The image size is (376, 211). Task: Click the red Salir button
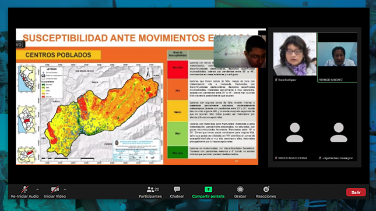click(356, 192)
